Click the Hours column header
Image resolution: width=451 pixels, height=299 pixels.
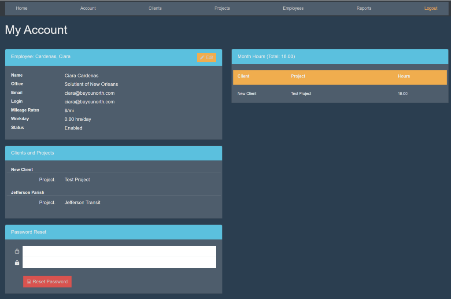click(403, 76)
